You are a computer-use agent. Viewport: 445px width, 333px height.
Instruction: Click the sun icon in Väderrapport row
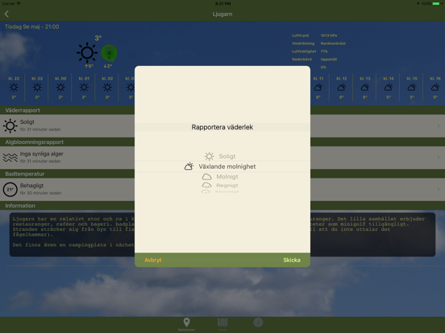pyautogui.click(x=10, y=125)
